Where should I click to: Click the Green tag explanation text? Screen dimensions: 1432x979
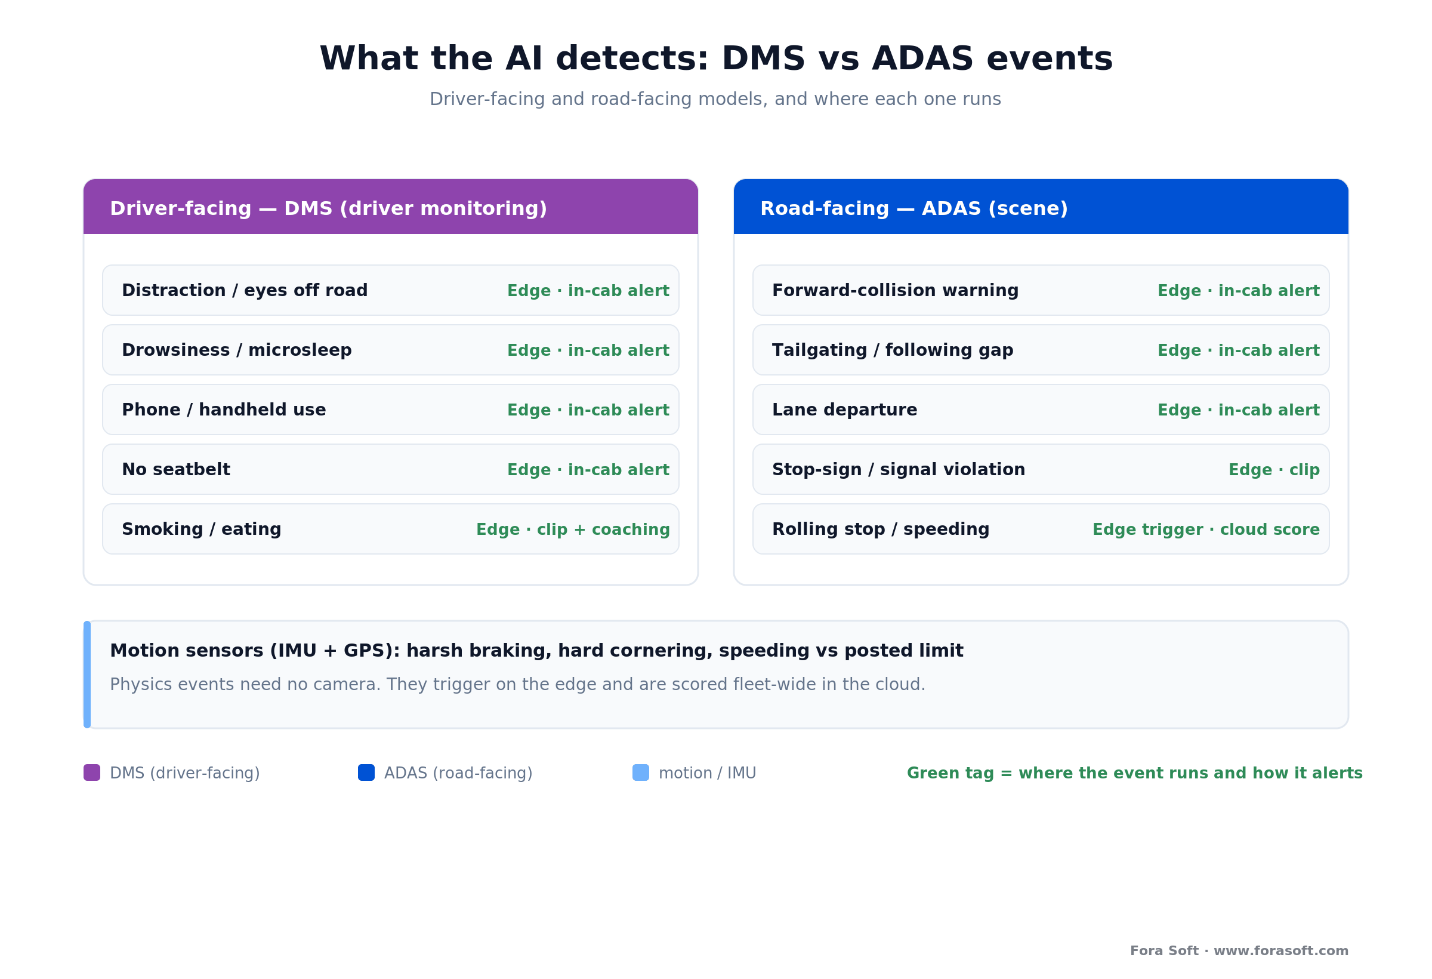[x=1135, y=773]
